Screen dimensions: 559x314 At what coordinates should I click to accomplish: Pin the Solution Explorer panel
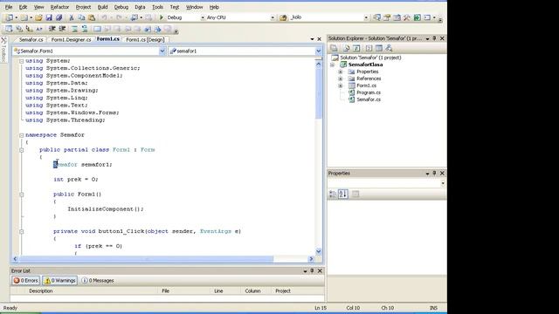435,38
